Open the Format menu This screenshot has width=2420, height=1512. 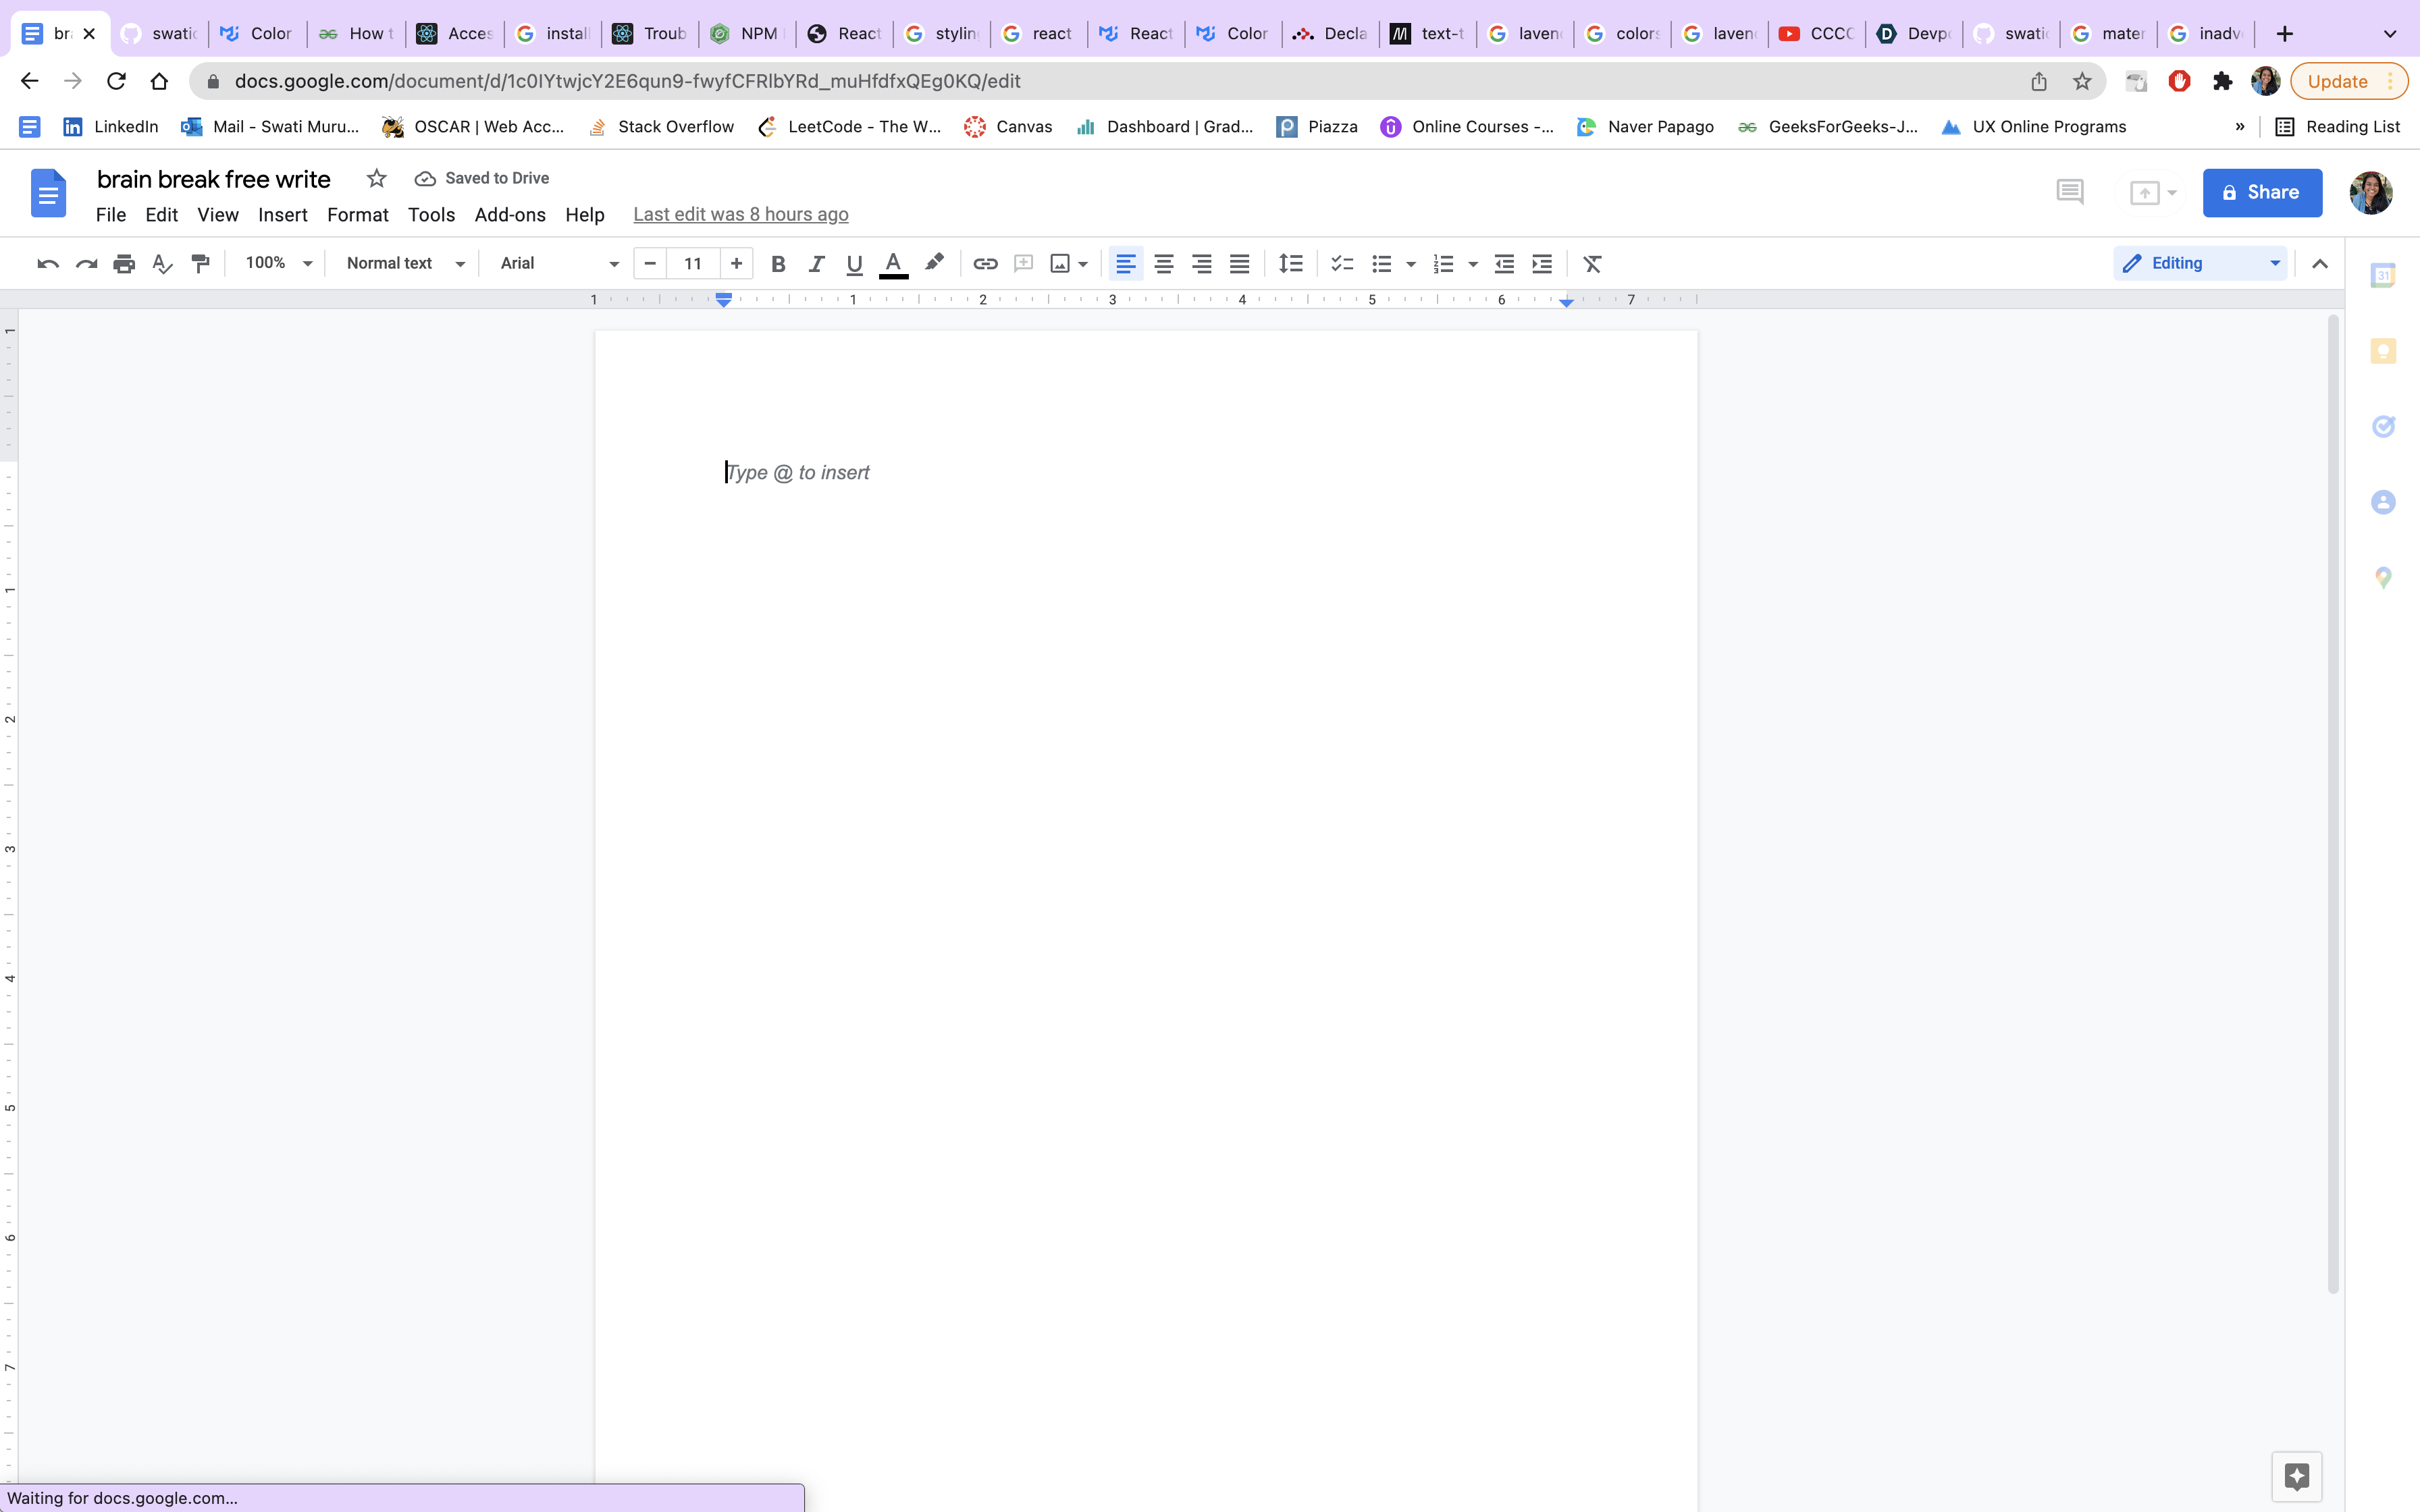pos(357,215)
